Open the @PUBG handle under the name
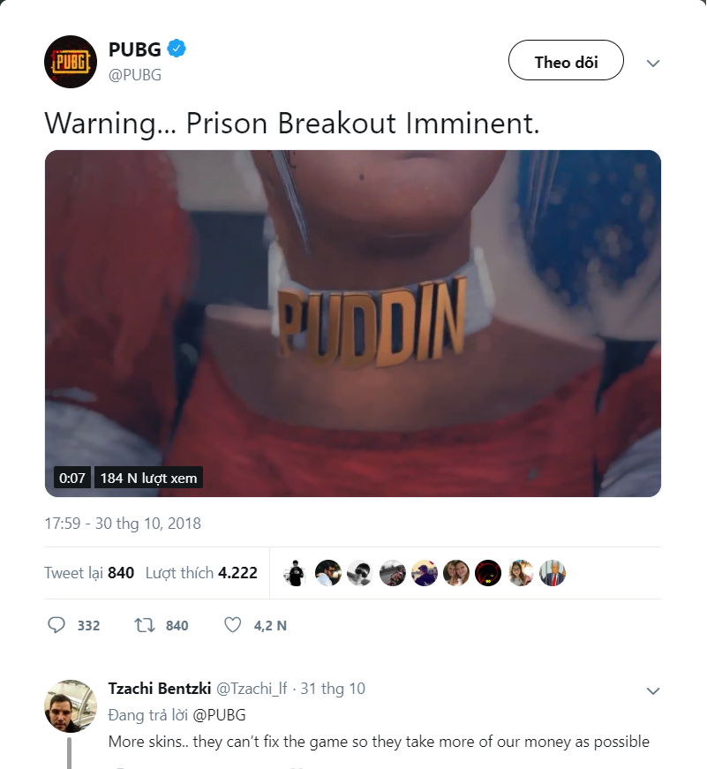 [135, 74]
